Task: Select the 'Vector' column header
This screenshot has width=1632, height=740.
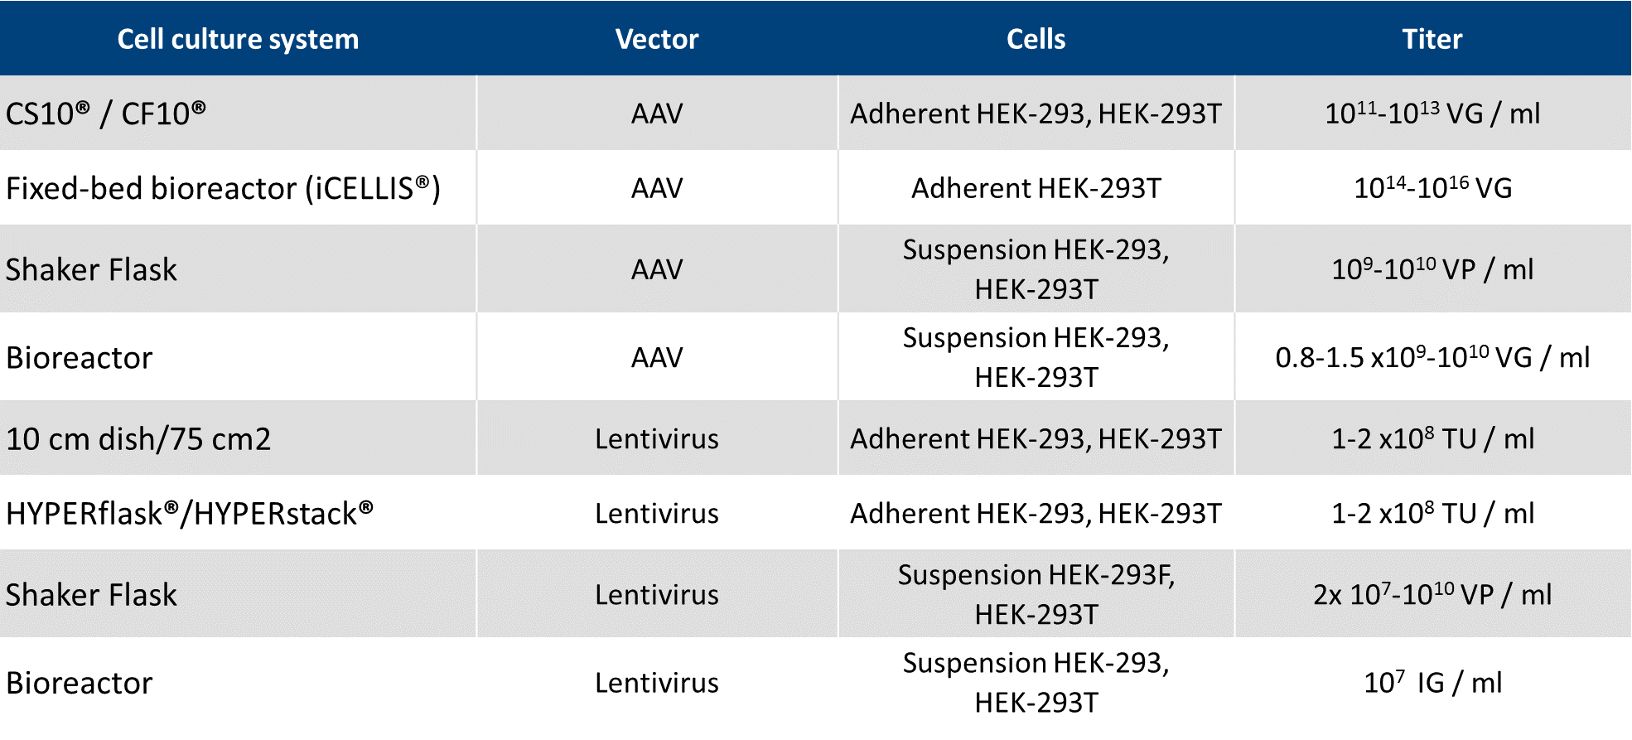Action: click(657, 39)
